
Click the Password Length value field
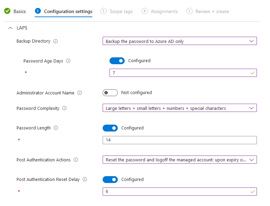179,140
